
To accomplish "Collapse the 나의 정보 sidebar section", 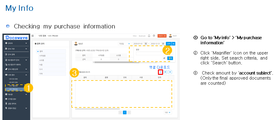I will (x=16, y=75).
